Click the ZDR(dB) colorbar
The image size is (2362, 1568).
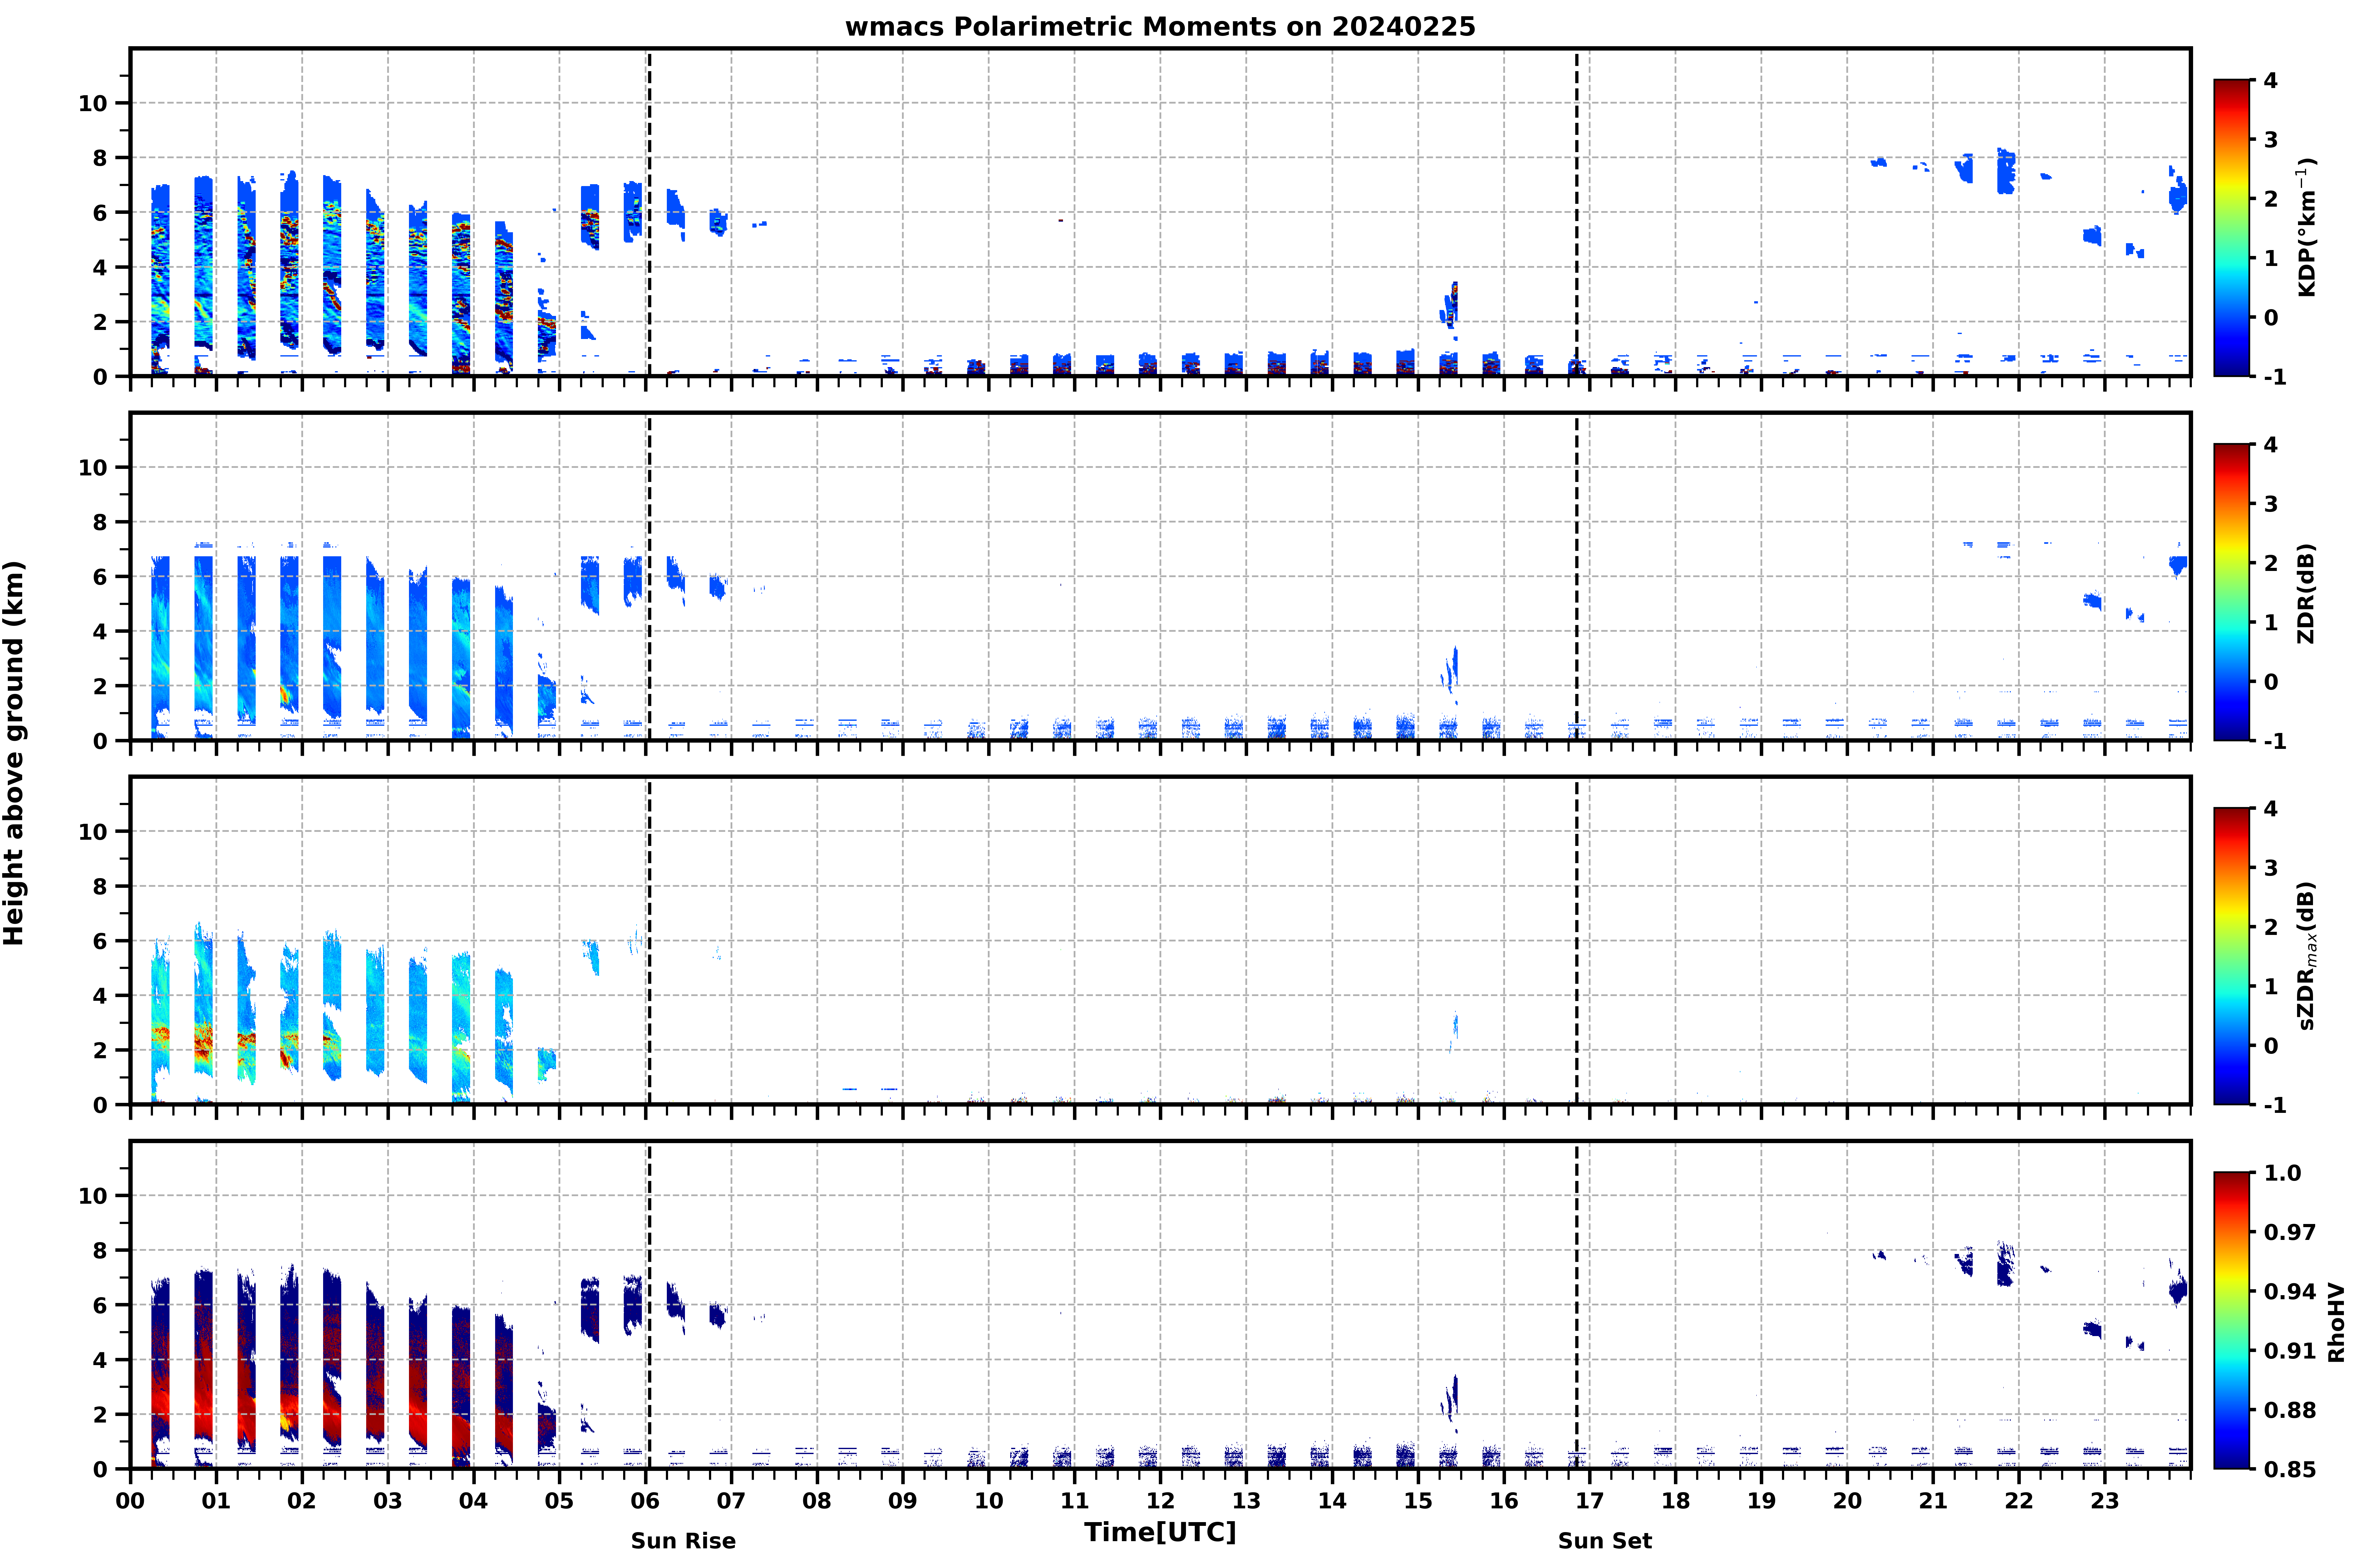[2231, 592]
